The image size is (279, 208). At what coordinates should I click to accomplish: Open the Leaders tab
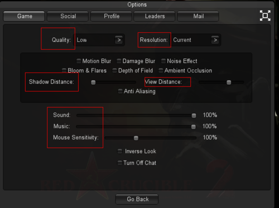click(x=155, y=16)
